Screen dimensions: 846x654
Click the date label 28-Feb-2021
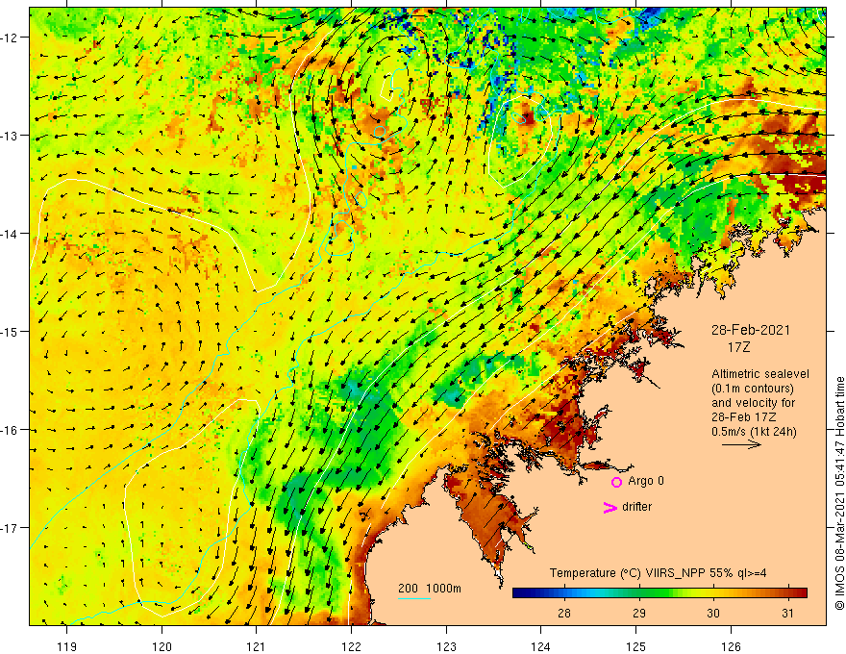tap(751, 330)
